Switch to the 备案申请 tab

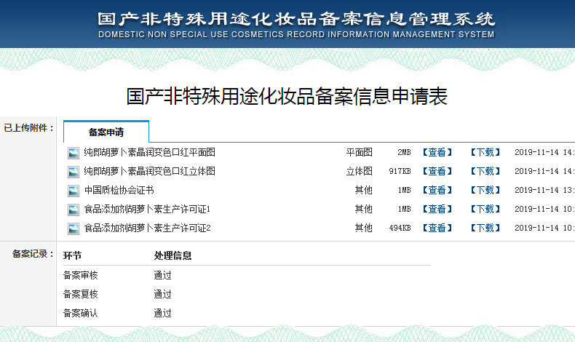(x=106, y=132)
